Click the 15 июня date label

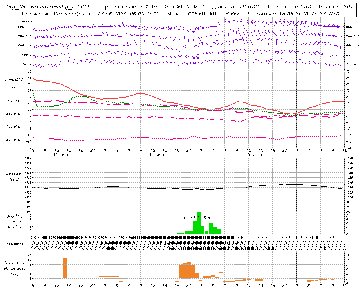click(x=254, y=155)
